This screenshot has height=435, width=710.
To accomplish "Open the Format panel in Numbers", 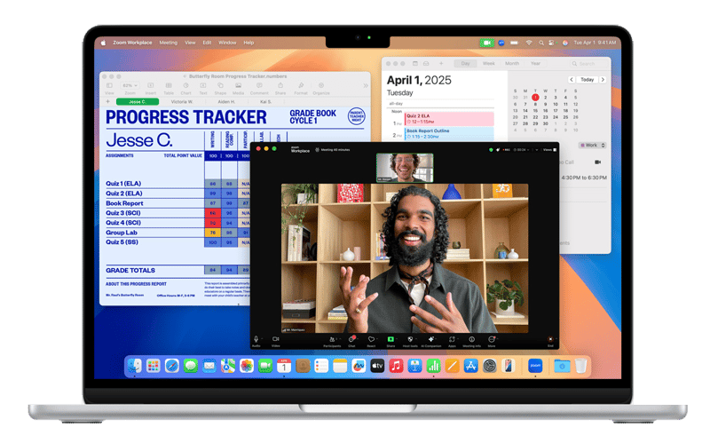I will pyautogui.click(x=301, y=89).
